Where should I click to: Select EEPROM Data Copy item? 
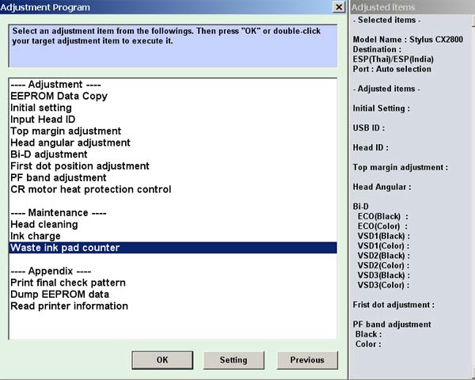click(x=59, y=96)
